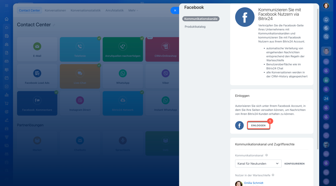336x186 pixels.
Task: Click the home icon in left sidebar
Action: click(7, 19)
